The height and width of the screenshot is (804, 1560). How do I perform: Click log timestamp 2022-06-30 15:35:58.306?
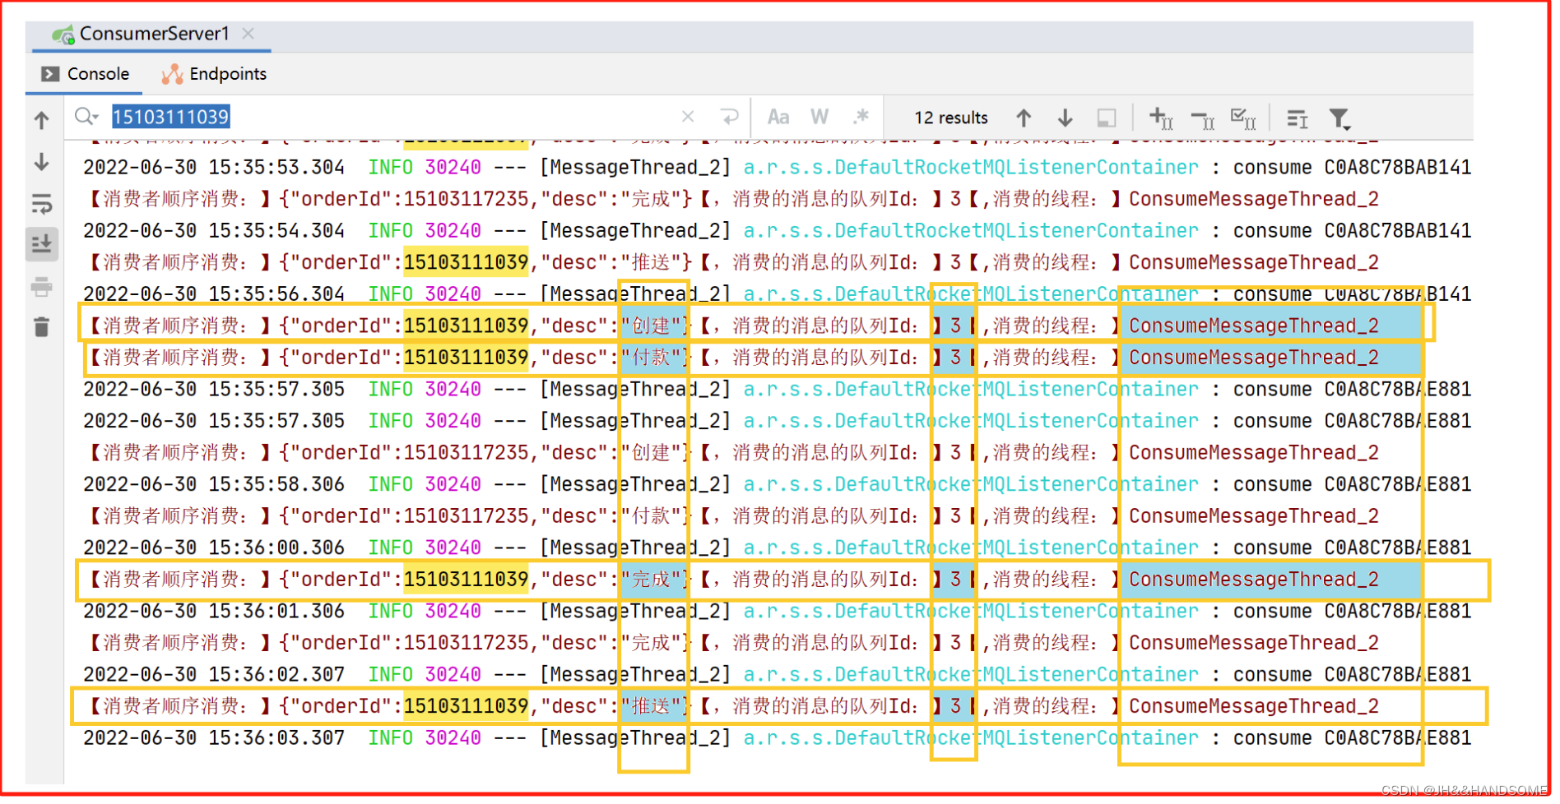(x=214, y=484)
